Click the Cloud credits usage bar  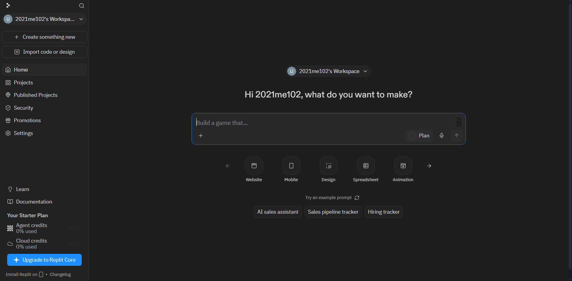point(74,244)
